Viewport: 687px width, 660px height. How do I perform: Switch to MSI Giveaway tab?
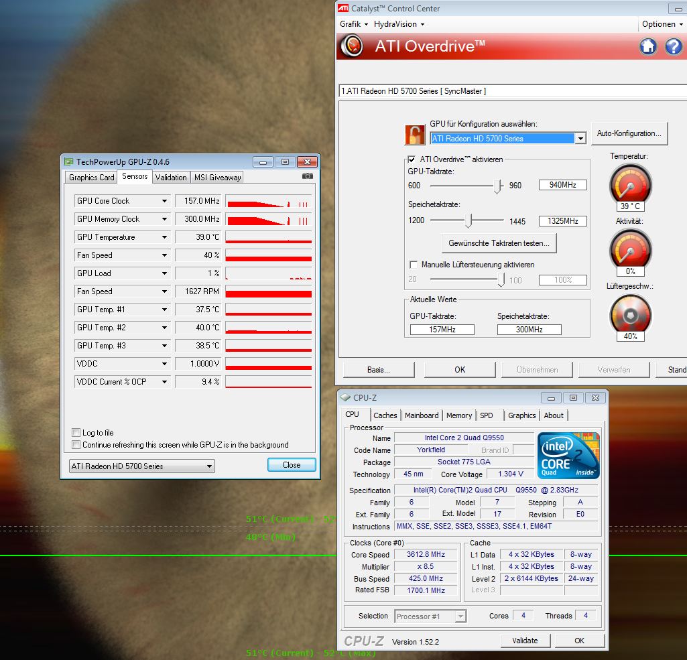(x=217, y=178)
